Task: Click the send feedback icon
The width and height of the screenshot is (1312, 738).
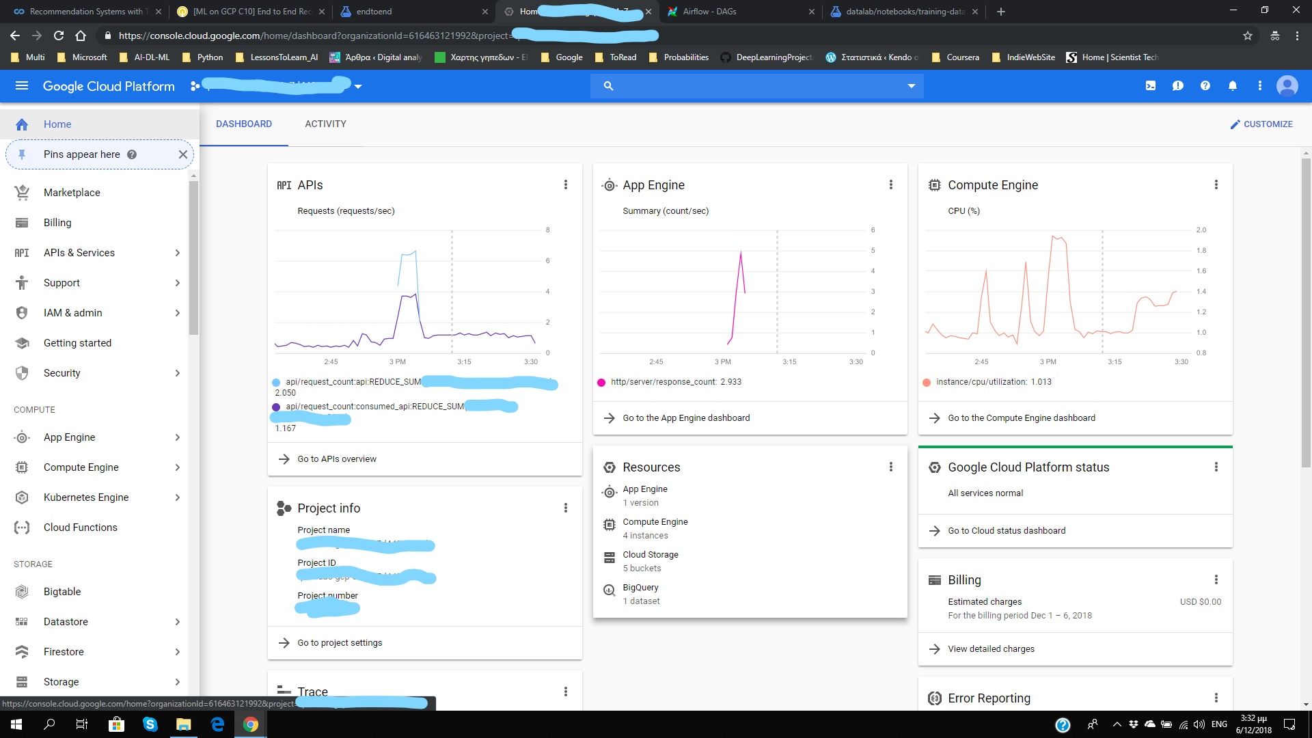Action: click(x=1177, y=85)
